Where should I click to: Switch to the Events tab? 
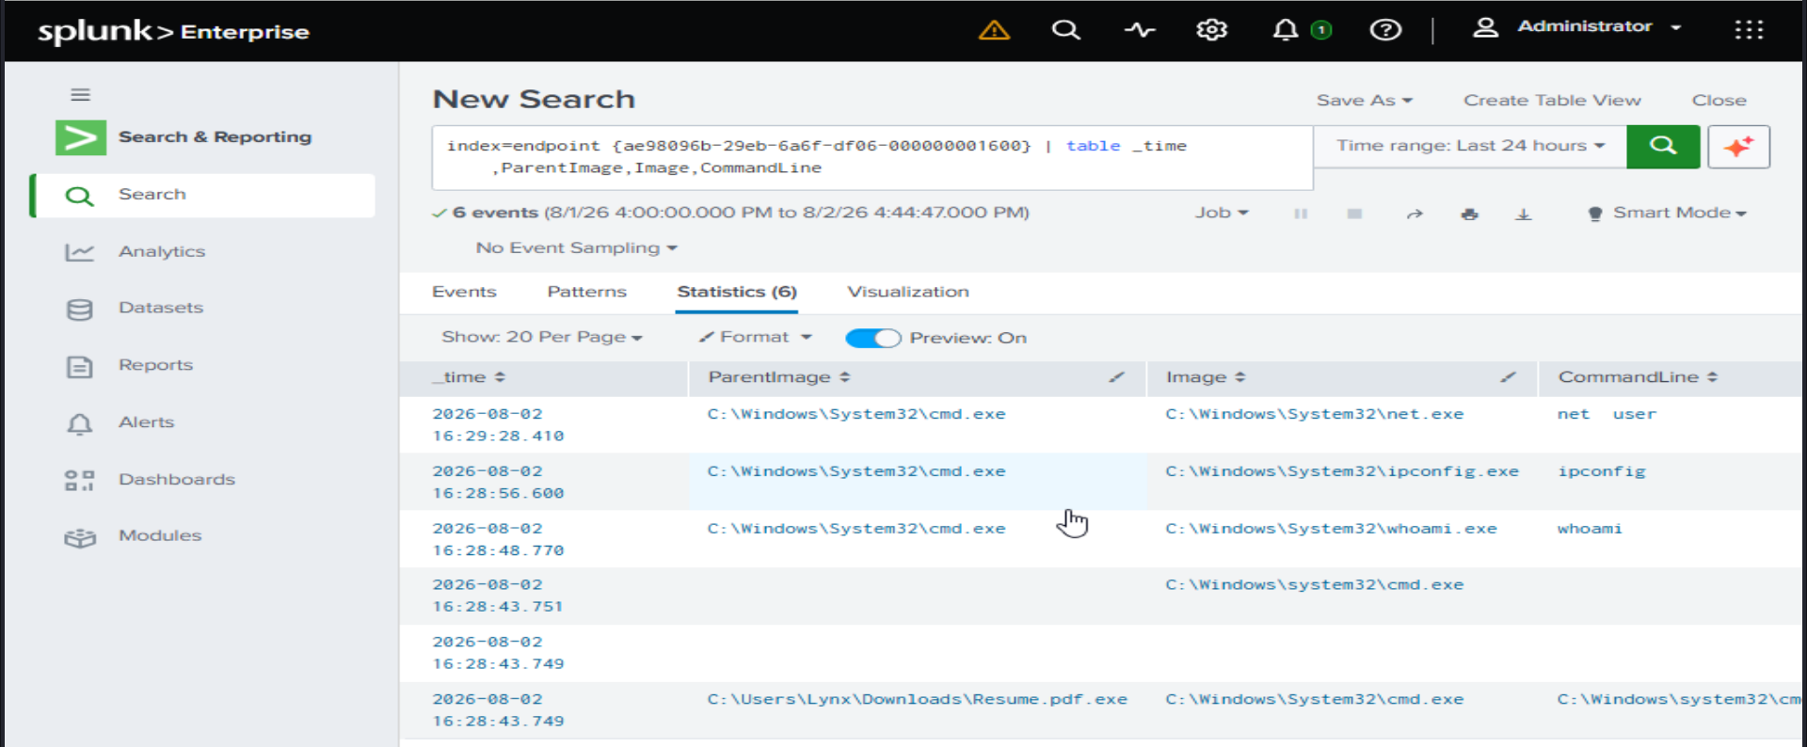click(464, 292)
